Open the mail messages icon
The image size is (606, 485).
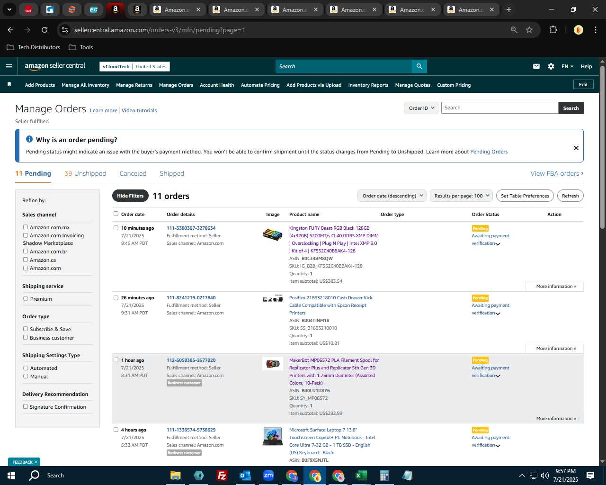(x=536, y=66)
